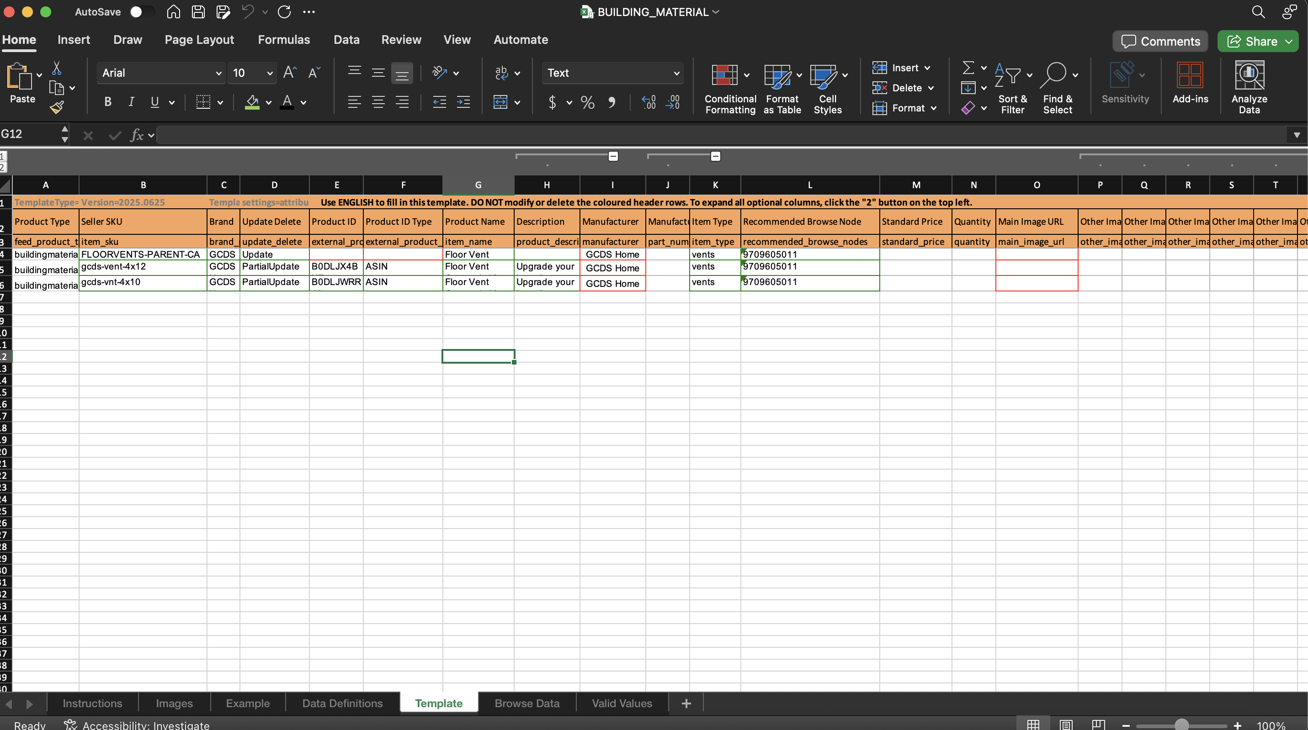Open the Insert ribbon tab

pyautogui.click(x=74, y=40)
